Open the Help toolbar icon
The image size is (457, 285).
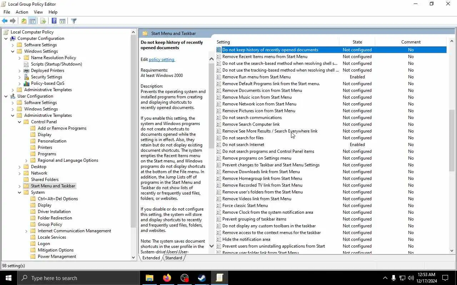[54, 21]
